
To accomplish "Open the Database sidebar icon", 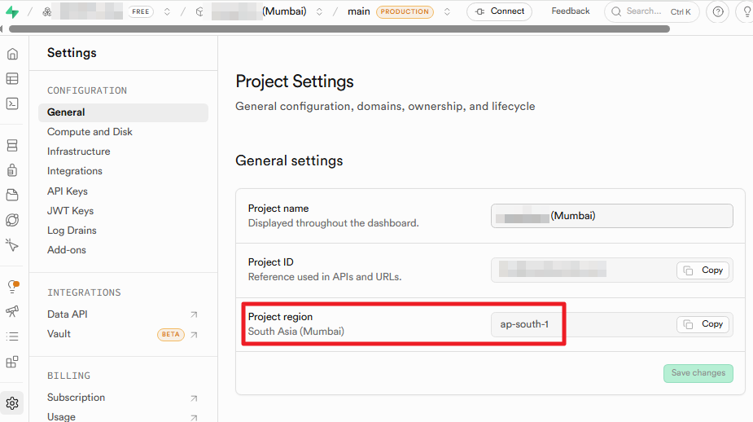I will click(x=12, y=145).
